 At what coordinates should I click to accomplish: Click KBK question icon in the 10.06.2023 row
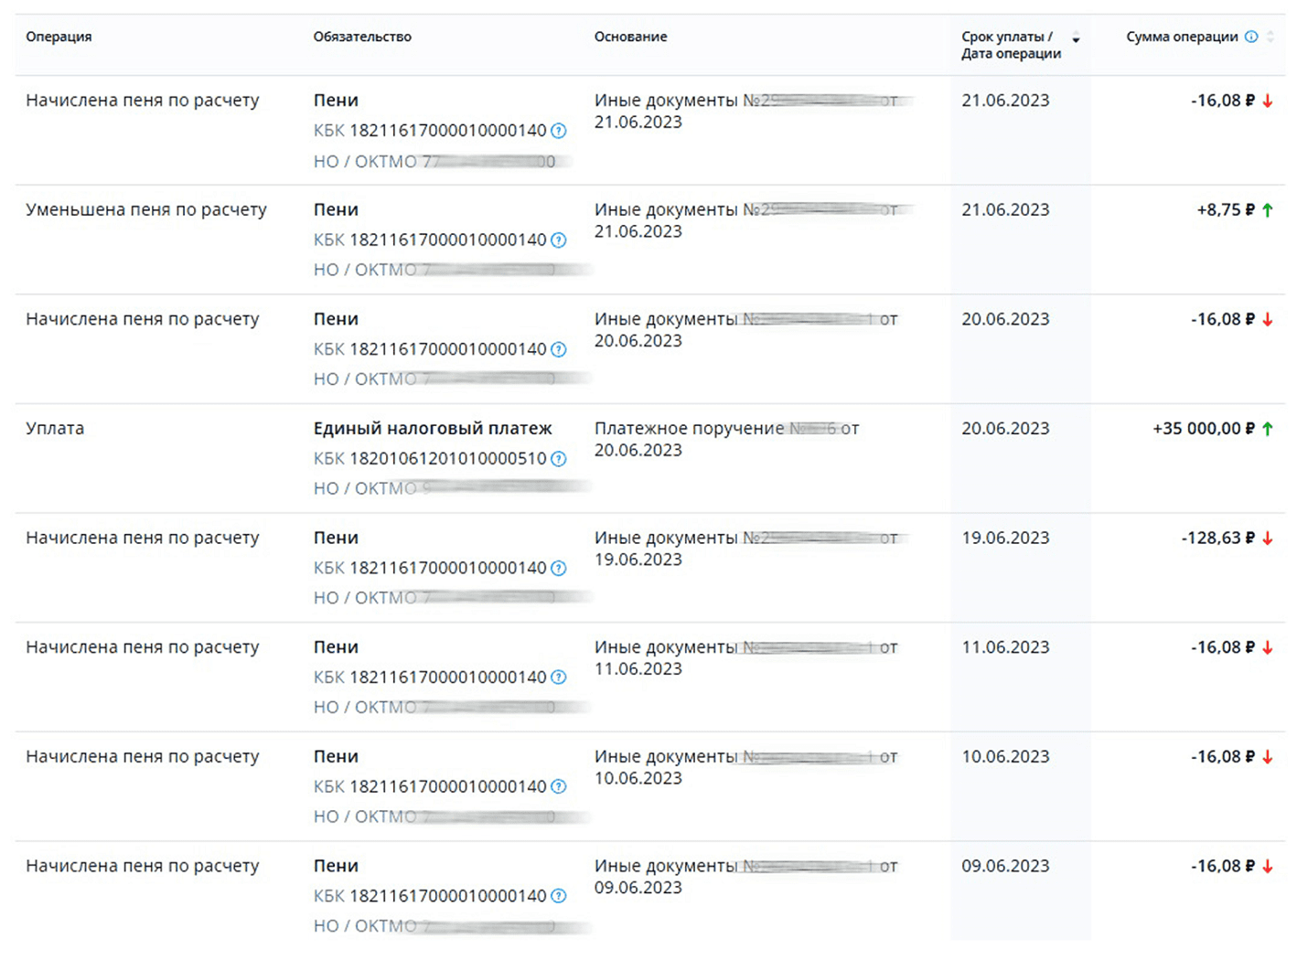(x=558, y=787)
